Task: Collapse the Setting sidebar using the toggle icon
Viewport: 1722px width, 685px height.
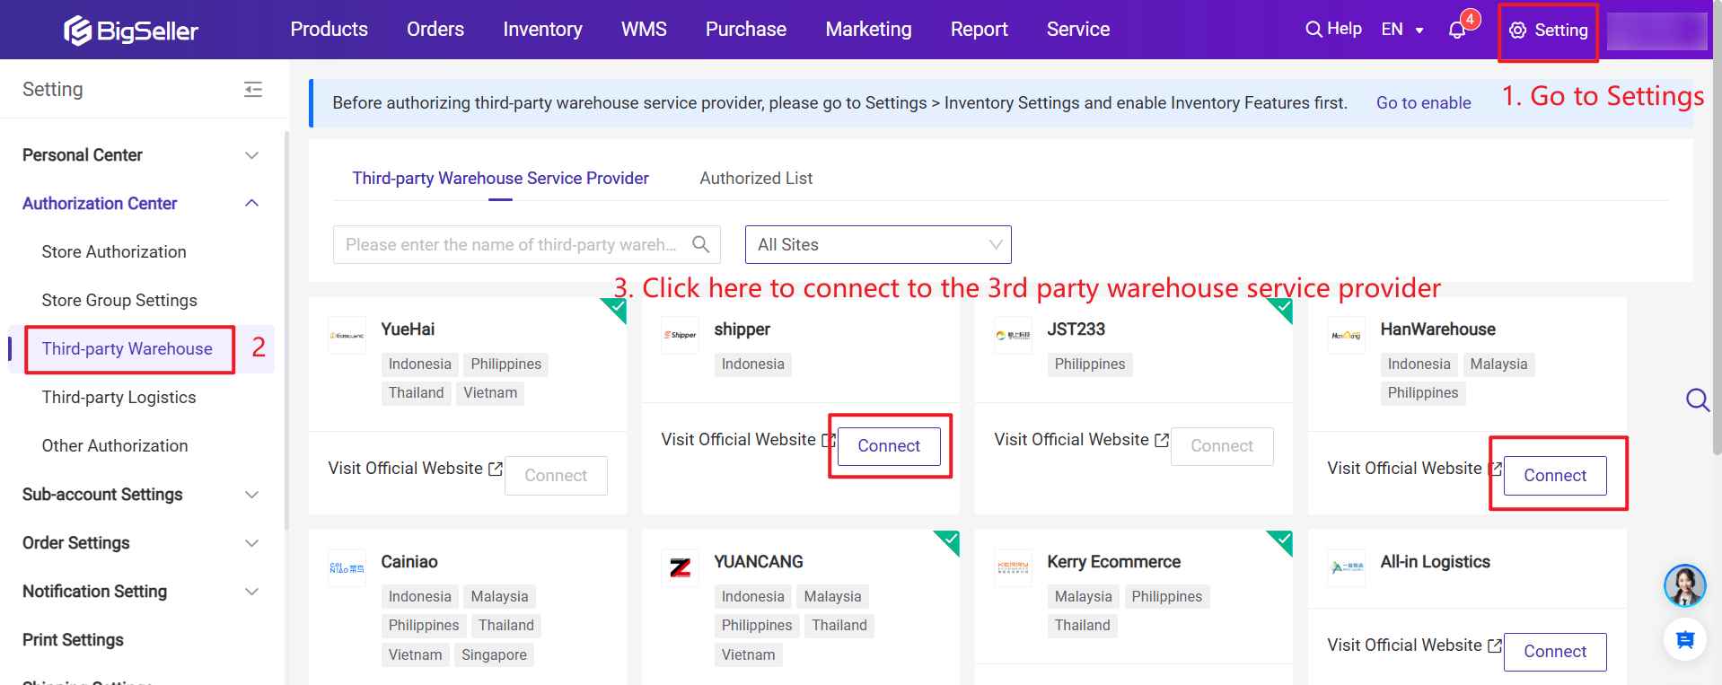Action: coord(253,89)
